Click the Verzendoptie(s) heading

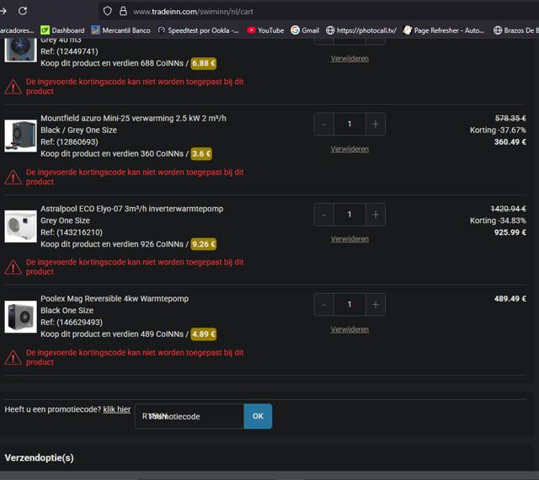coord(40,458)
